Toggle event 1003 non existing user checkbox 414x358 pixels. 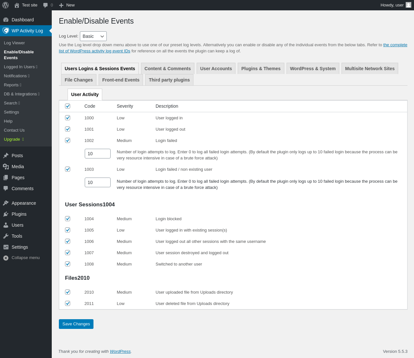coord(68,169)
